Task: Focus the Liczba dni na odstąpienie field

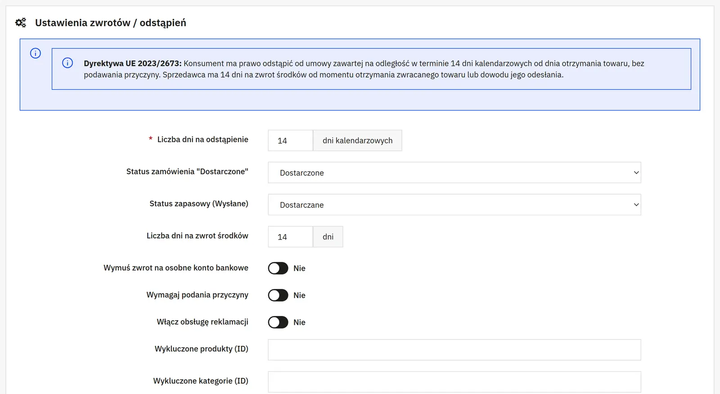Action: (x=290, y=140)
